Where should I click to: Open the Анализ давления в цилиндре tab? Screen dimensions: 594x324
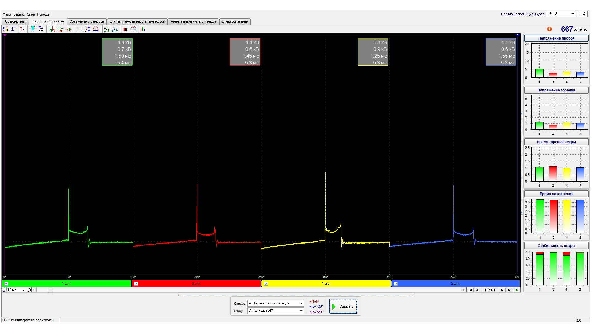[x=194, y=21]
